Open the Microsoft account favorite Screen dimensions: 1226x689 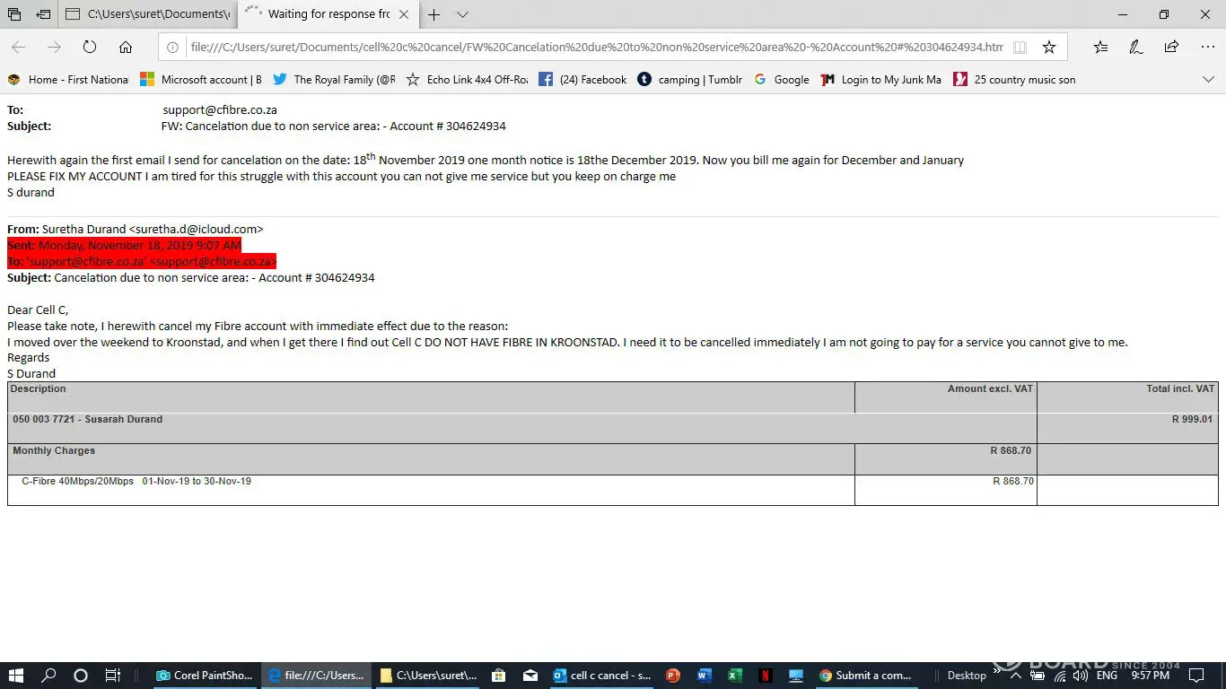200,80
